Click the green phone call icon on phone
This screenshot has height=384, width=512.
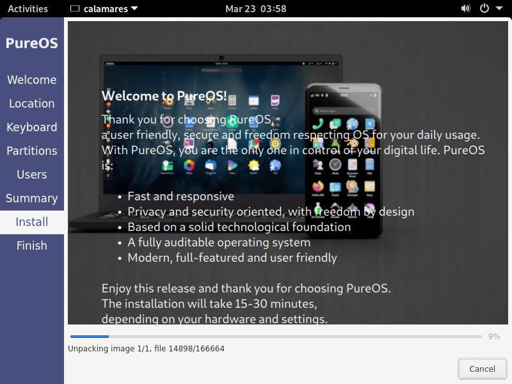point(317,124)
